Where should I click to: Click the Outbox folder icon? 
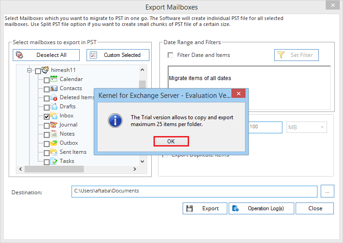[x=54, y=143]
